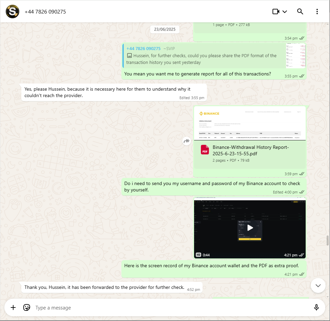Click the 'Edited 3:55 pm' timestamp
Screen dimensions: 330x321
pos(192,98)
